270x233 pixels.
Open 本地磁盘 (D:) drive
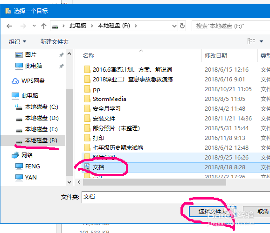pyautogui.click(x=37, y=118)
